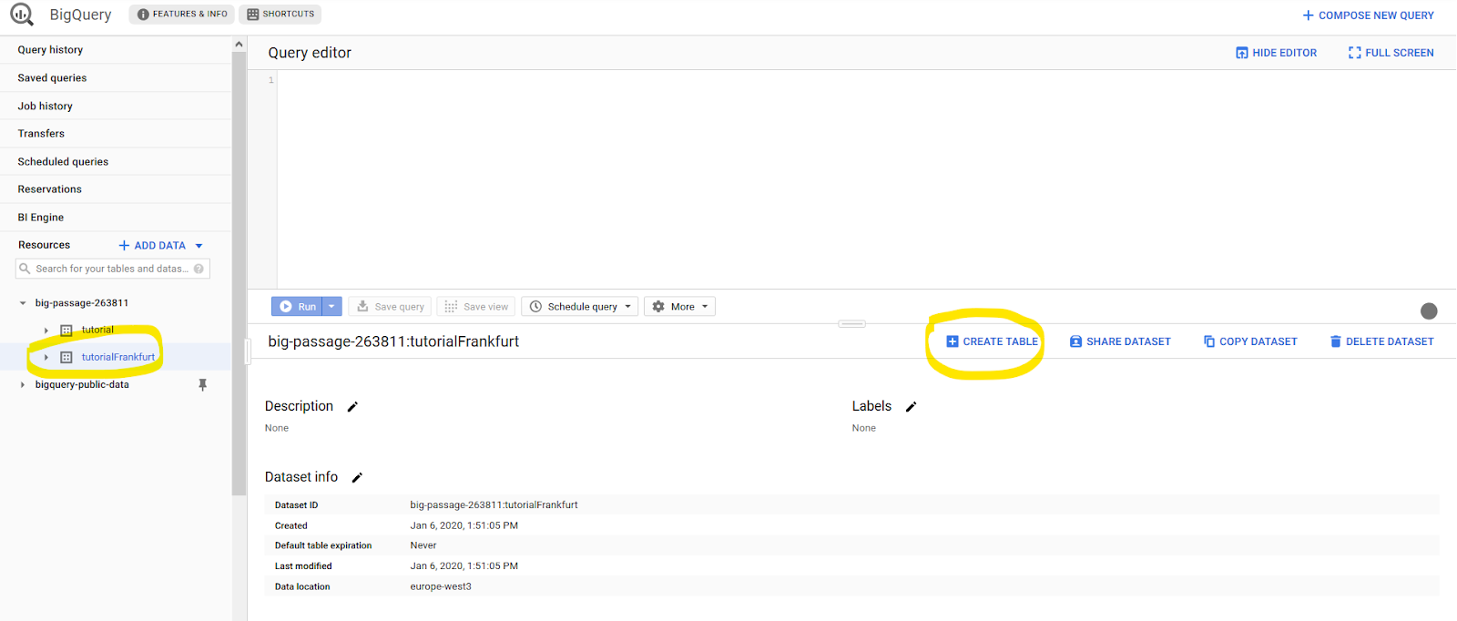Open the More settings dropdown
Screen dimensions: 1457x621
click(679, 307)
